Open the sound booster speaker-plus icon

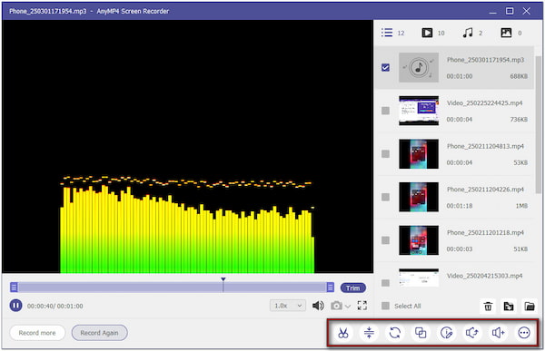tap(498, 333)
